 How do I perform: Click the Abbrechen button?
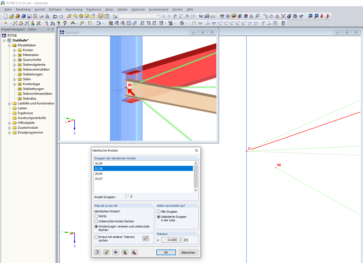[x=188, y=252]
